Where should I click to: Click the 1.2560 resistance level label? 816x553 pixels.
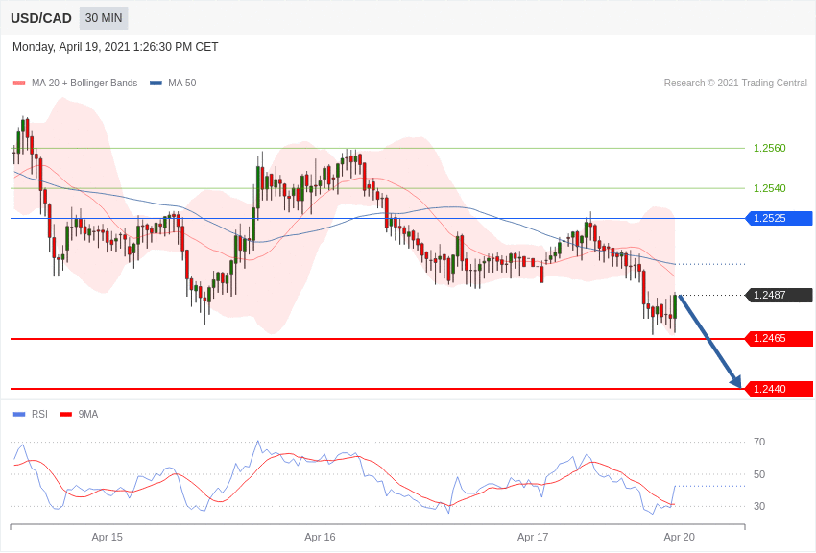[770, 148]
